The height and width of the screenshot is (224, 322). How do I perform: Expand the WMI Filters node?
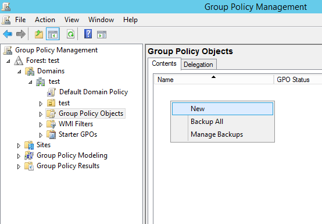point(41,125)
